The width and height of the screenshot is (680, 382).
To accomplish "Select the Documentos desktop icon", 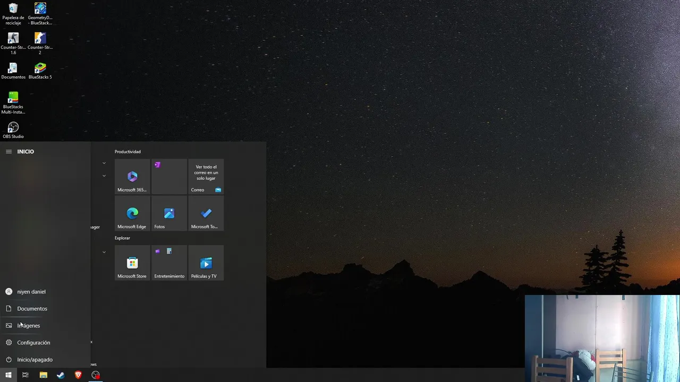I will coord(13,71).
